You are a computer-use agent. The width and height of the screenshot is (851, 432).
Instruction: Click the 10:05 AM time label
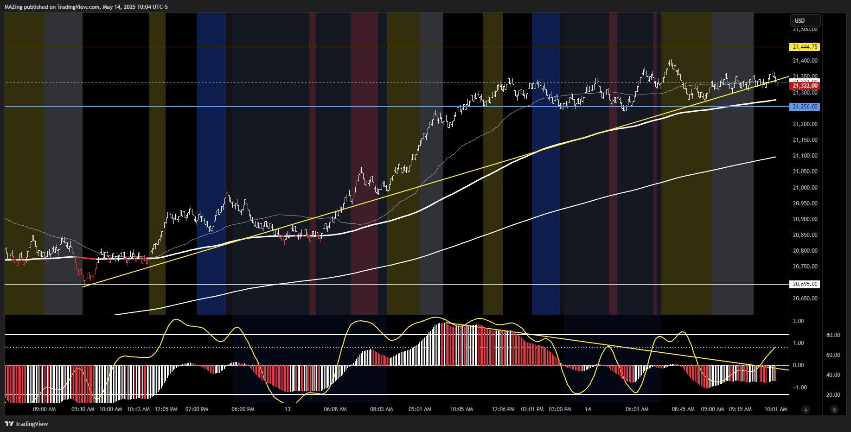(x=462, y=409)
